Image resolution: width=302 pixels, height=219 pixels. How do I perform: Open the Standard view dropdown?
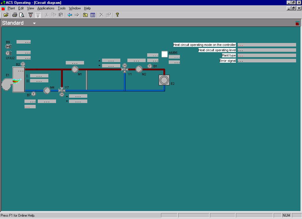(x=34, y=23)
